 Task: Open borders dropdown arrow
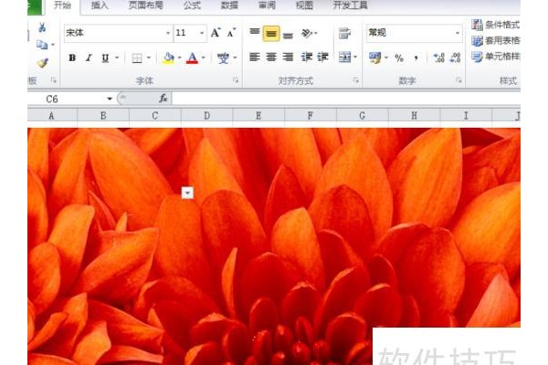149,57
